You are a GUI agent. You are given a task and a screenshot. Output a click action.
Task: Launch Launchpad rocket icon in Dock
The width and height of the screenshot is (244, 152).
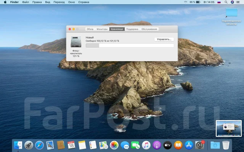click(29, 145)
